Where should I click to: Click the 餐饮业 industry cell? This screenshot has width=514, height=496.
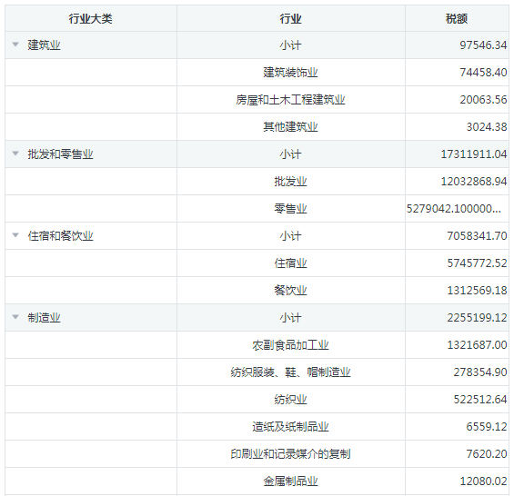291,291
